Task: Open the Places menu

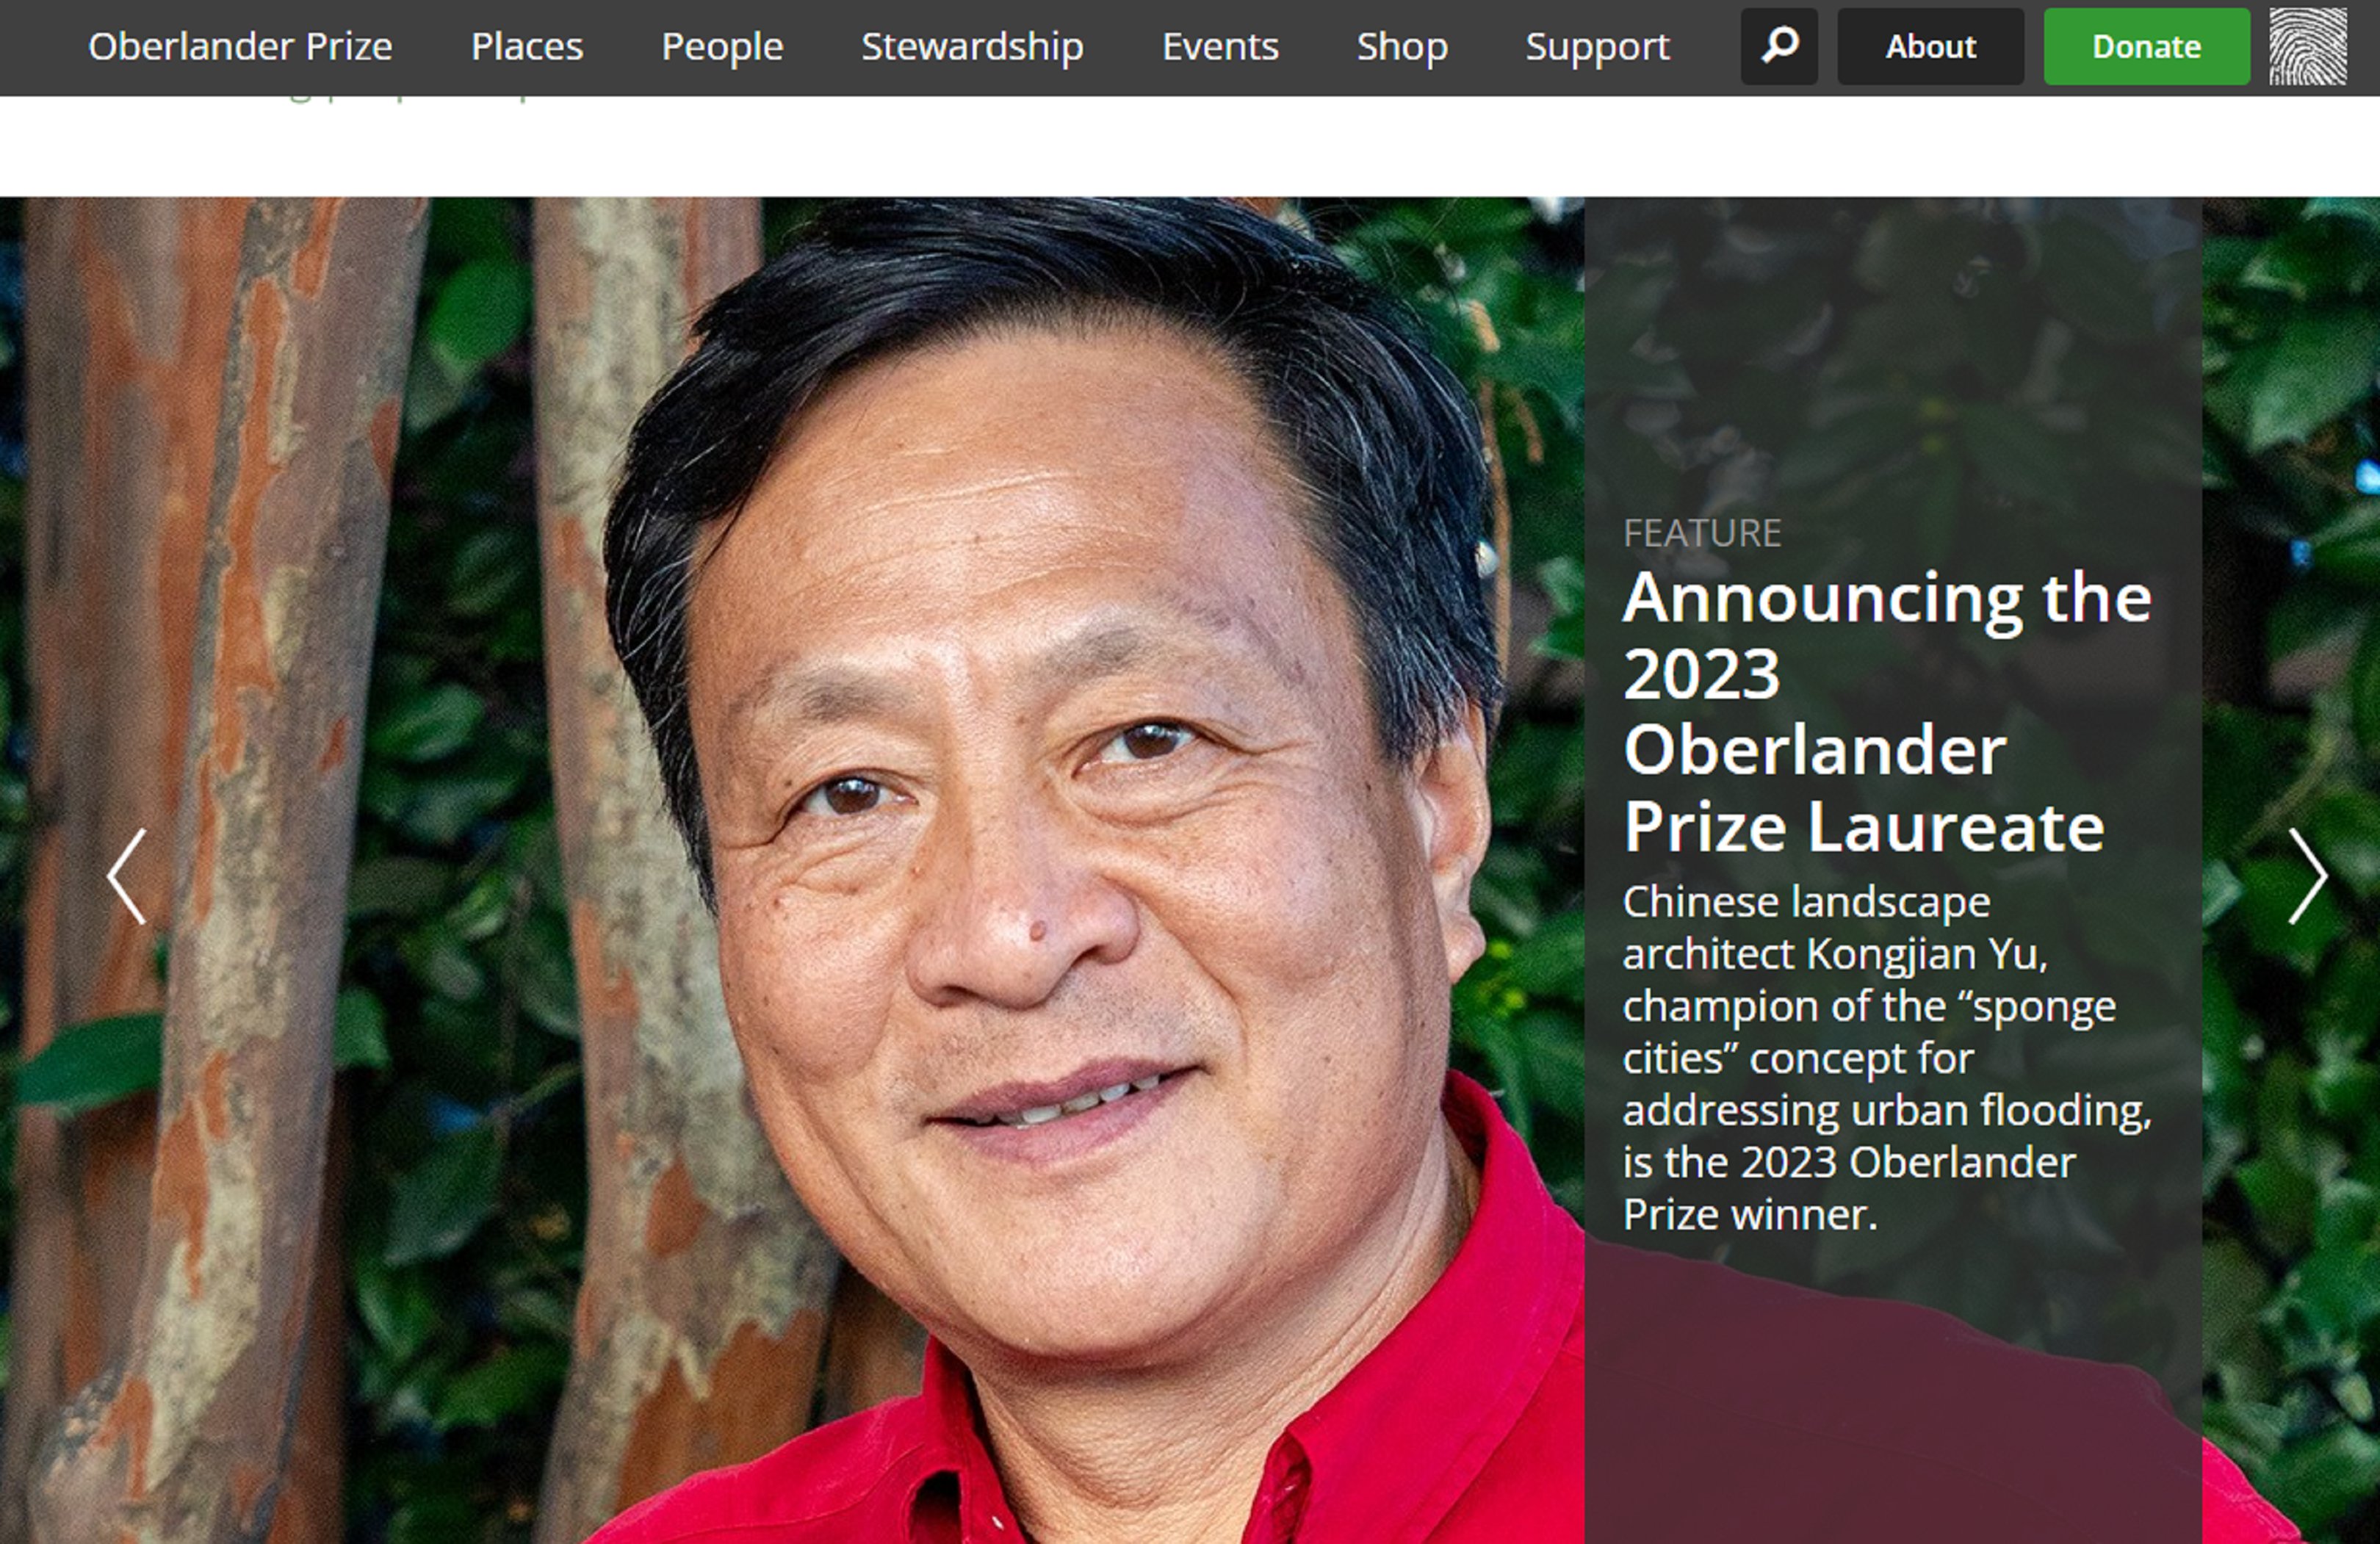Action: [527, 46]
